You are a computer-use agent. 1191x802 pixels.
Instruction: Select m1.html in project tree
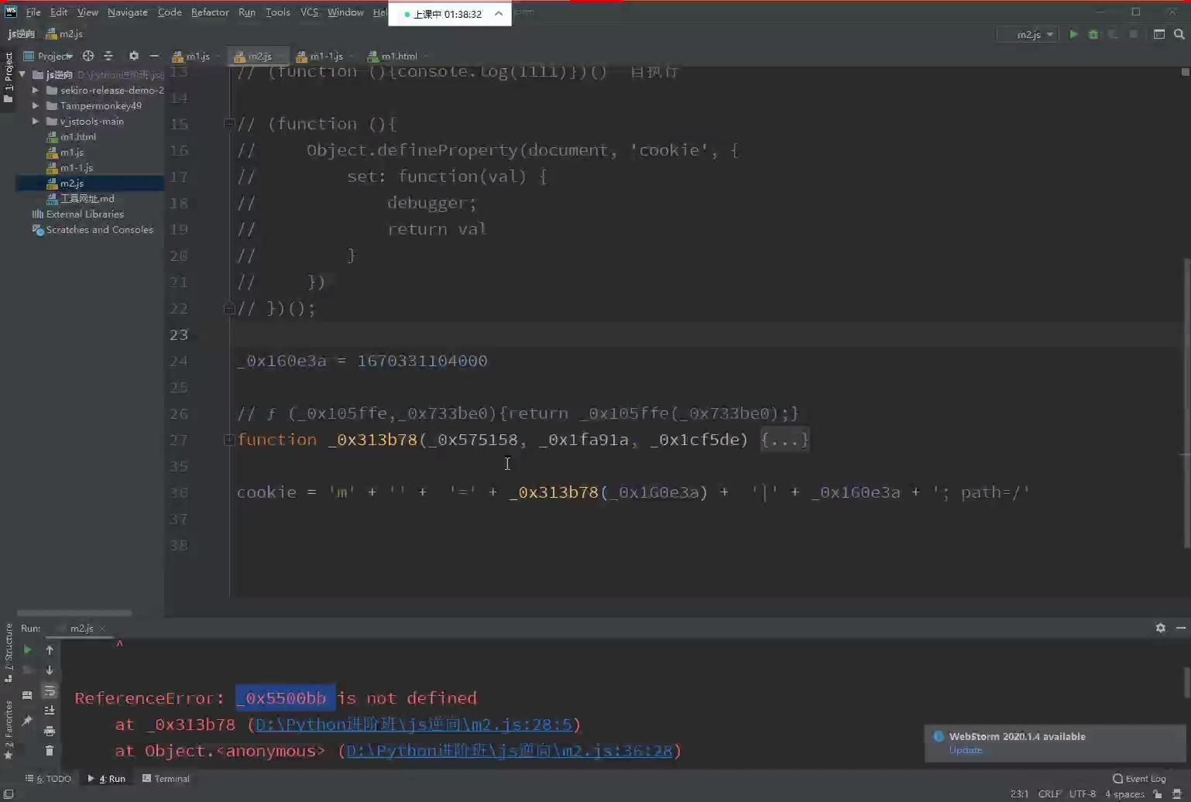77,137
